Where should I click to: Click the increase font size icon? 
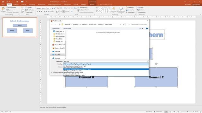point(52,8)
